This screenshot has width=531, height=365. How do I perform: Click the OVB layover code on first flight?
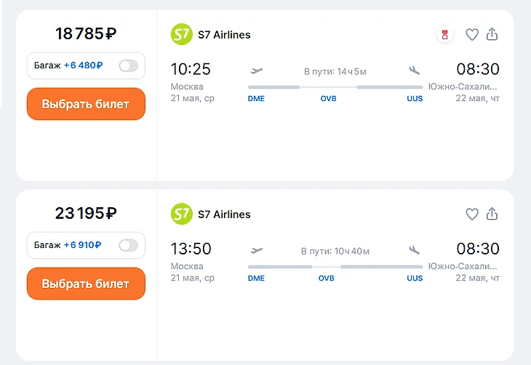pyautogui.click(x=328, y=98)
